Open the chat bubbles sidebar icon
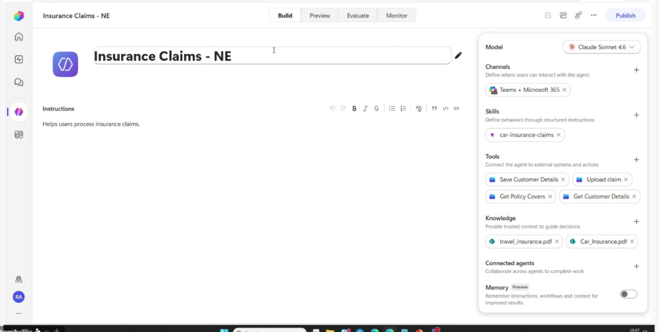This screenshot has width=659, height=332. point(19,82)
